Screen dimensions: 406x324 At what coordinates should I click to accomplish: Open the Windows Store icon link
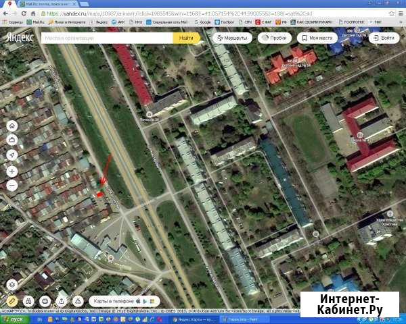pyautogui.click(x=152, y=301)
